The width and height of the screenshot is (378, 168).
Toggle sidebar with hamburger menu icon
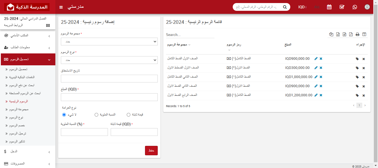61,7
